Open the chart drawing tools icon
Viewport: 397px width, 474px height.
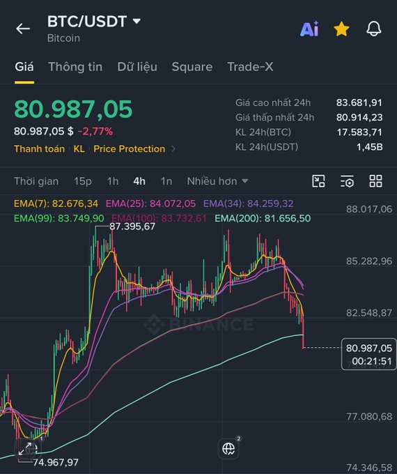point(318,181)
